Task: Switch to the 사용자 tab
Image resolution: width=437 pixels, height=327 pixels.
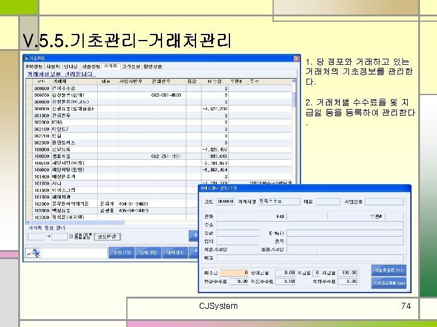Action: click(53, 67)
